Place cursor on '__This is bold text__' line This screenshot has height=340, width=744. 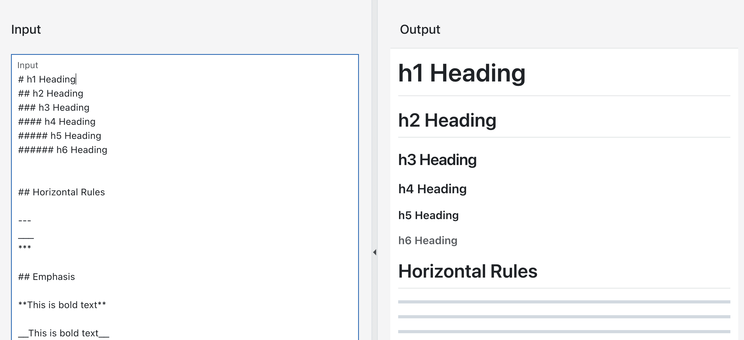click(x=64, y=333)
